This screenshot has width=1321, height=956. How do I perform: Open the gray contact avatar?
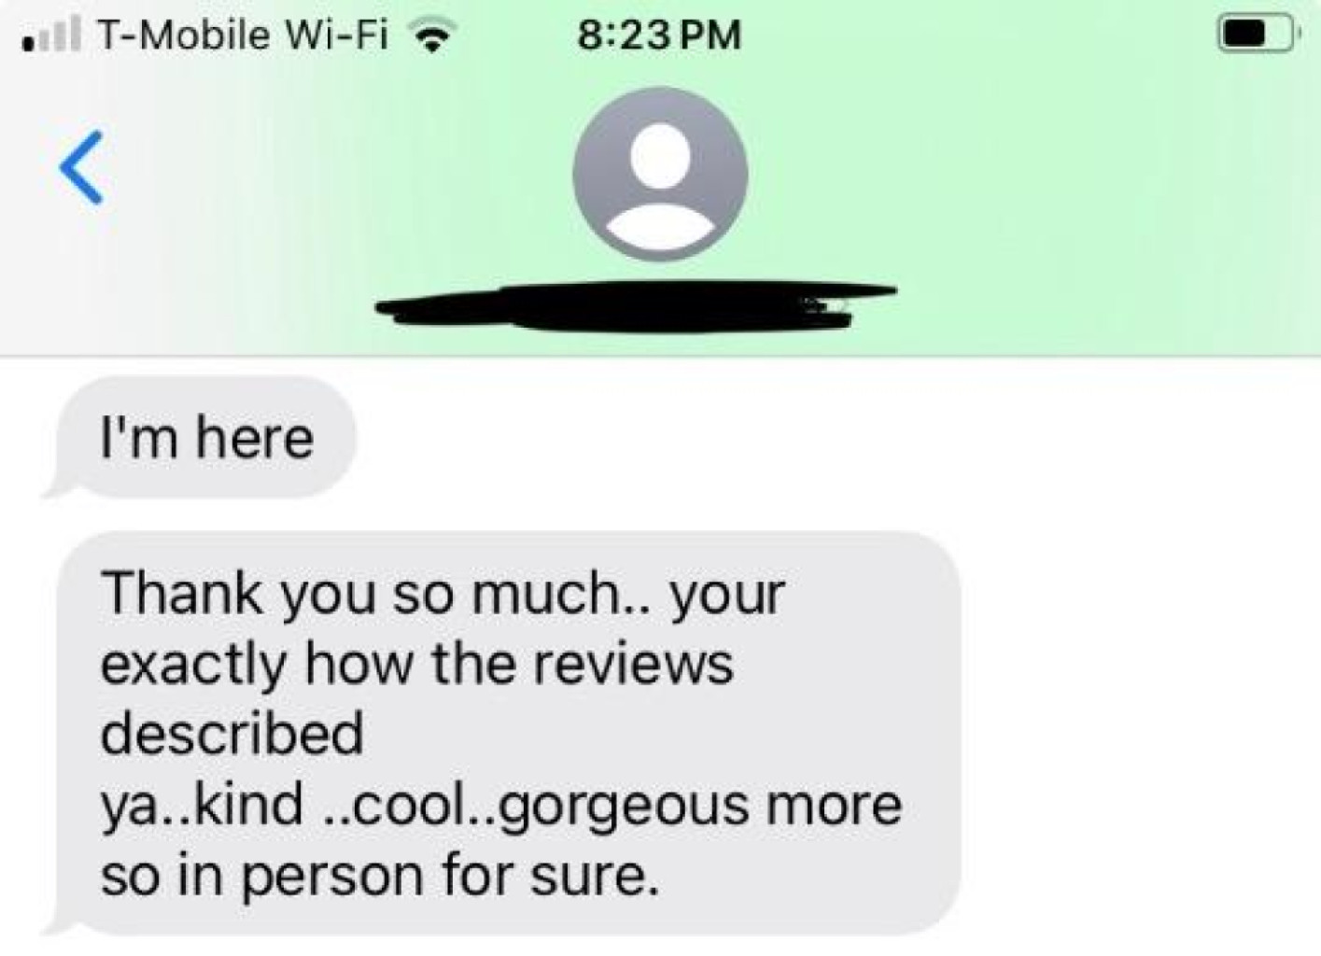click(660, 174)
